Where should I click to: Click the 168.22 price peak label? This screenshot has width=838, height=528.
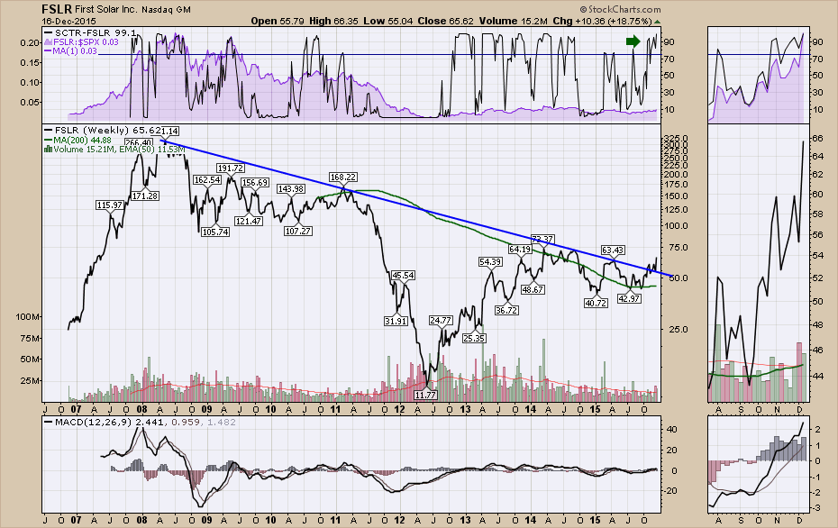coord(343,177)
